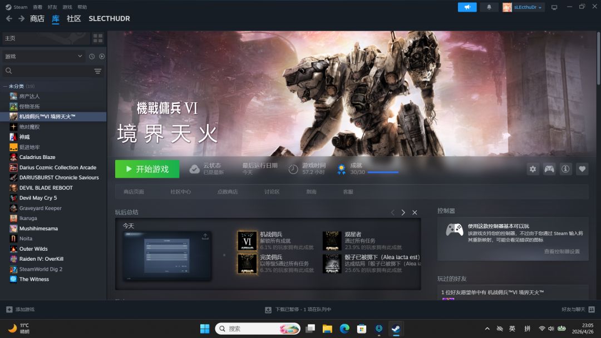Viewport: 601px width, 338px height.
Task: Click the library search field
Action: click(47, 71)
